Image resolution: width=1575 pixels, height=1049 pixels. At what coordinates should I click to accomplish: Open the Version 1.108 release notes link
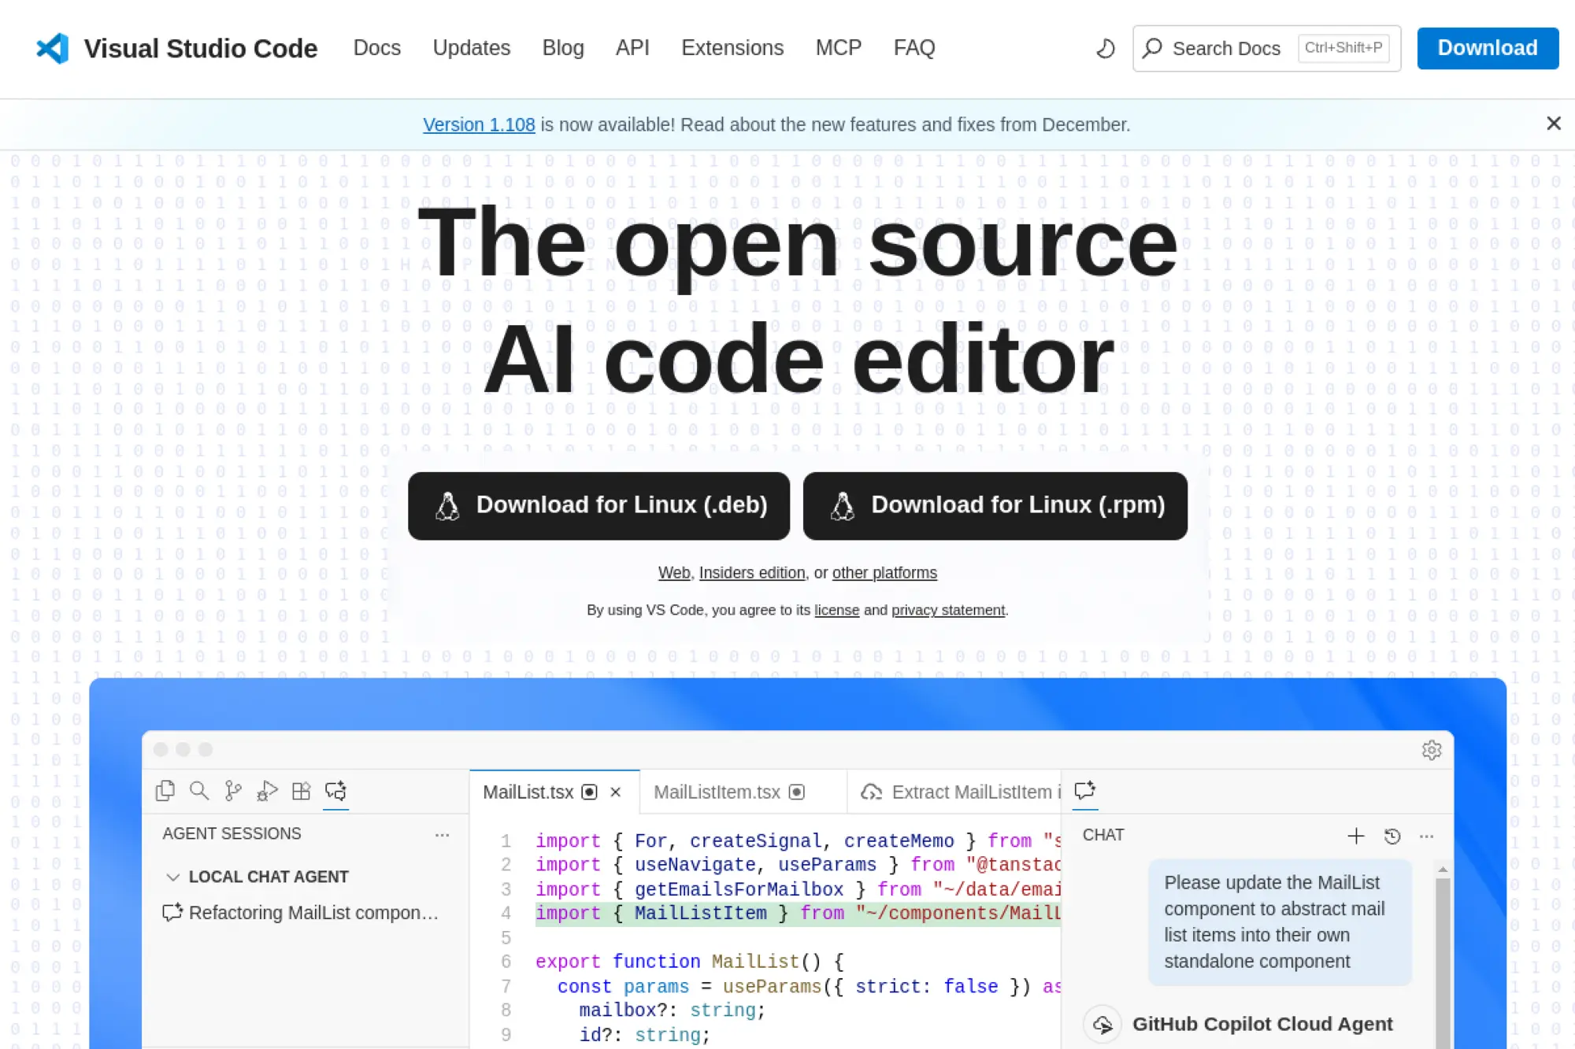coord(479,124)
